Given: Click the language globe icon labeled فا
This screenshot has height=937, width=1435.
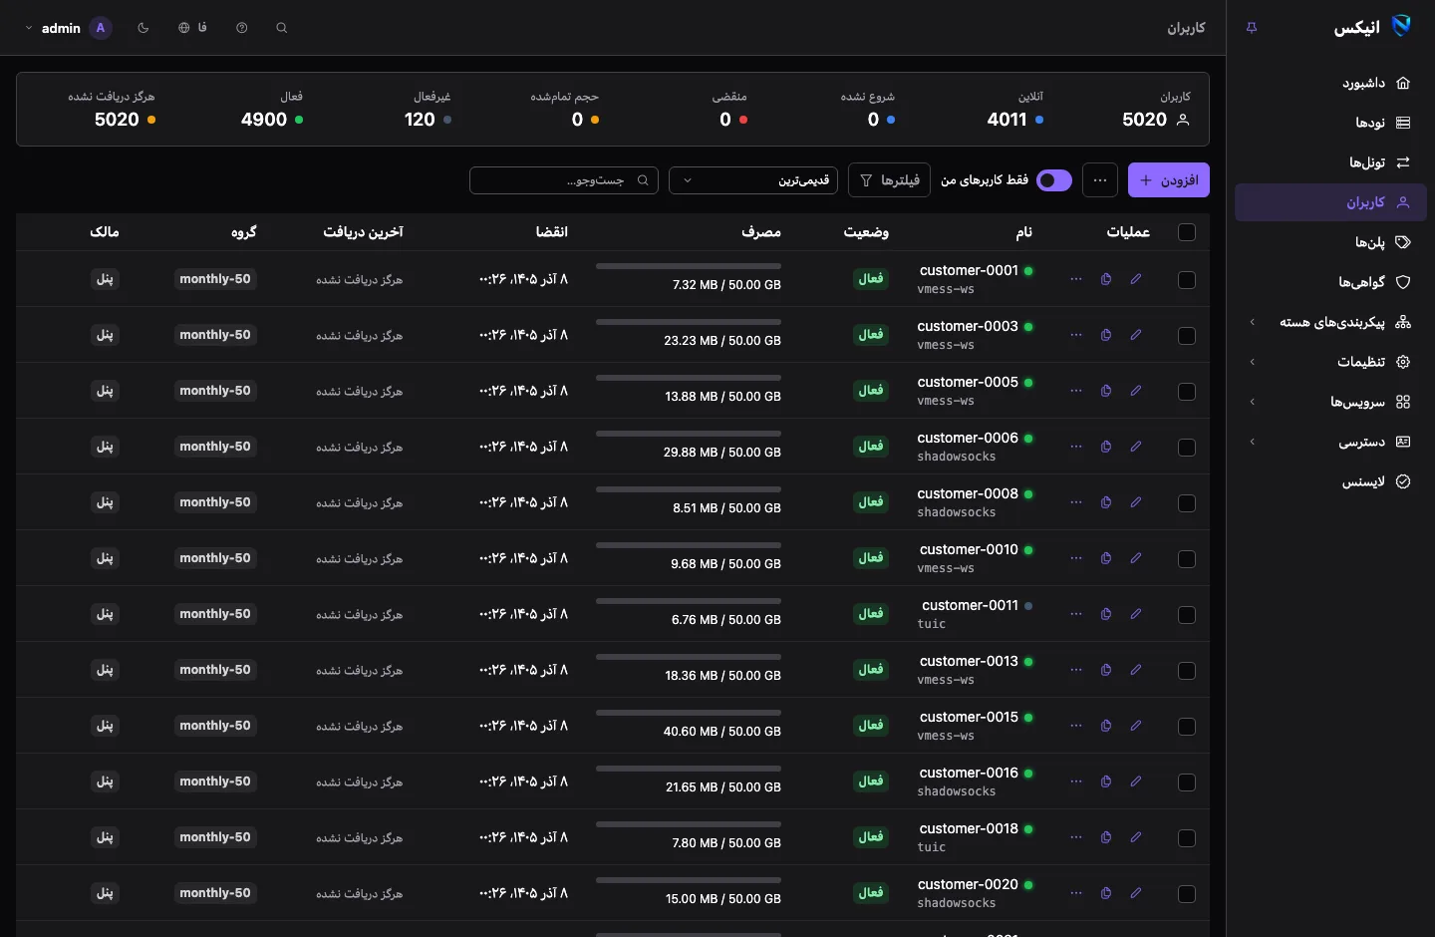Looking at the screenshot, I should [192, 28].
